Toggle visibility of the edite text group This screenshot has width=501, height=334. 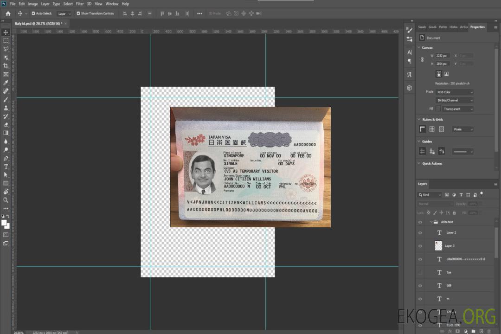pos(420,222)
